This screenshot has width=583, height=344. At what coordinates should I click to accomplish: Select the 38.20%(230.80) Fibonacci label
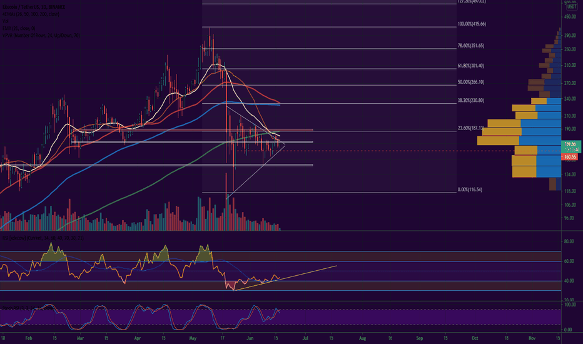[x=470, y=101]
